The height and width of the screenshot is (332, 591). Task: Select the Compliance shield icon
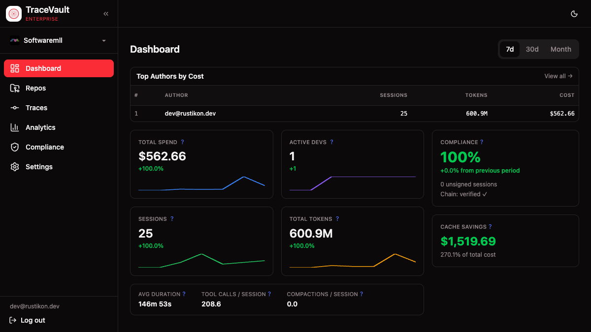coord(15,147)
